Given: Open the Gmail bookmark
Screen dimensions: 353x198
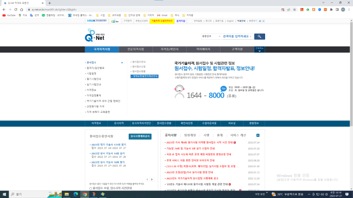Looking at the screenshot, I should click(162, 15).
